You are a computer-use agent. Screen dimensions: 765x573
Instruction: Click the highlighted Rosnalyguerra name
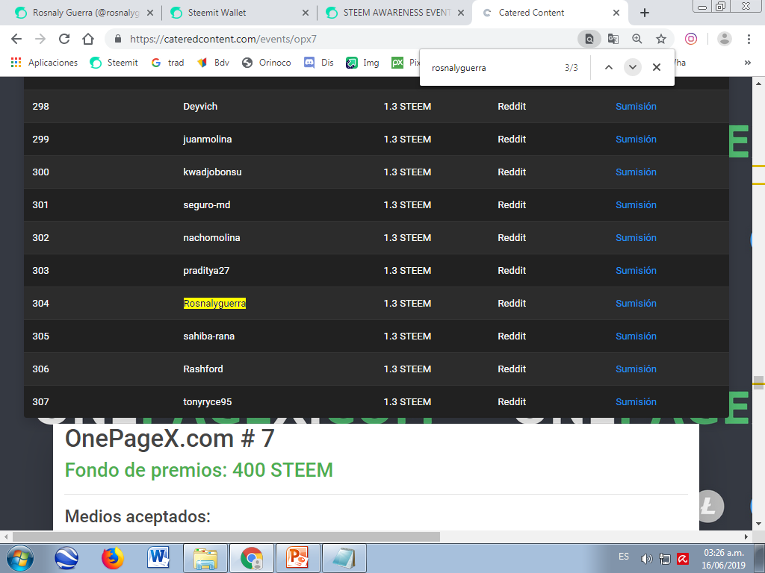pos(214,303)
